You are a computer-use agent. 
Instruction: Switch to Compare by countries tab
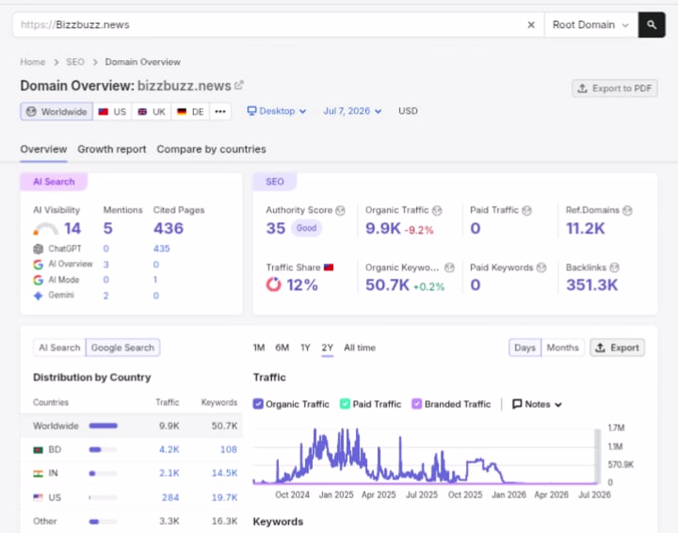coord(211,149)
